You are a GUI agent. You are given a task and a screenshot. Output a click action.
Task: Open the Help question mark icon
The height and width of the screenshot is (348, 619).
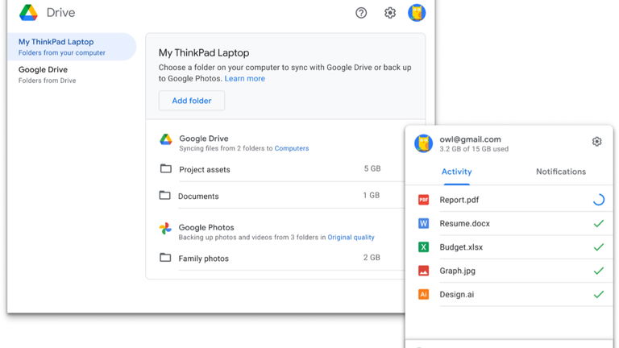click(361, 13)
